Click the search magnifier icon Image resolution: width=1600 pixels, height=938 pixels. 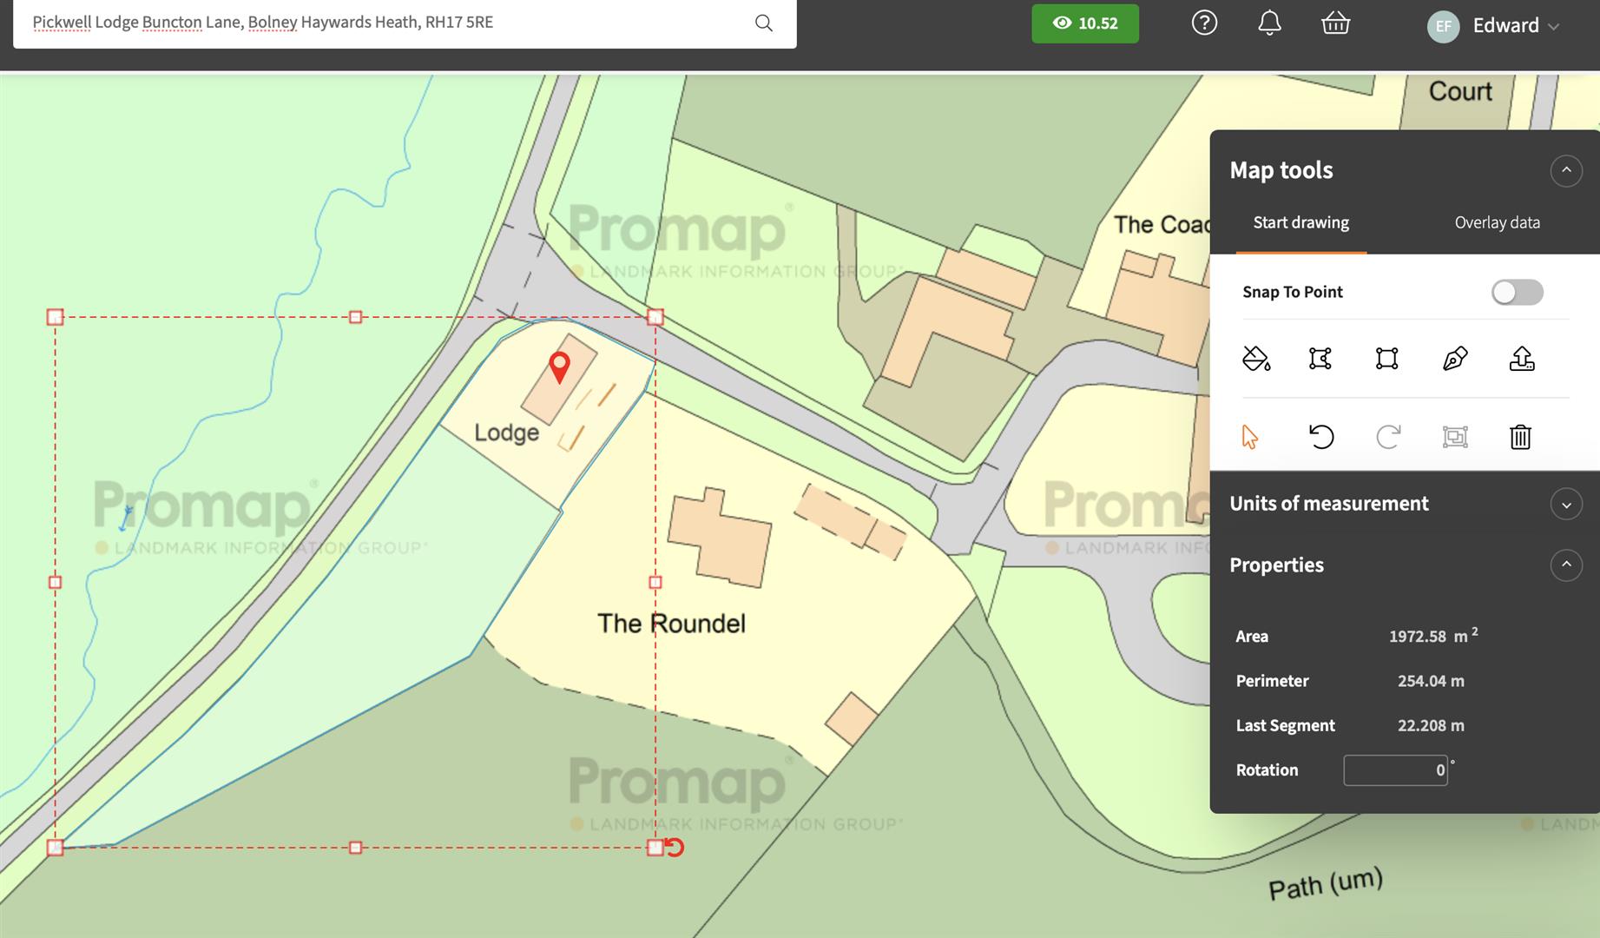click(764, 23)
